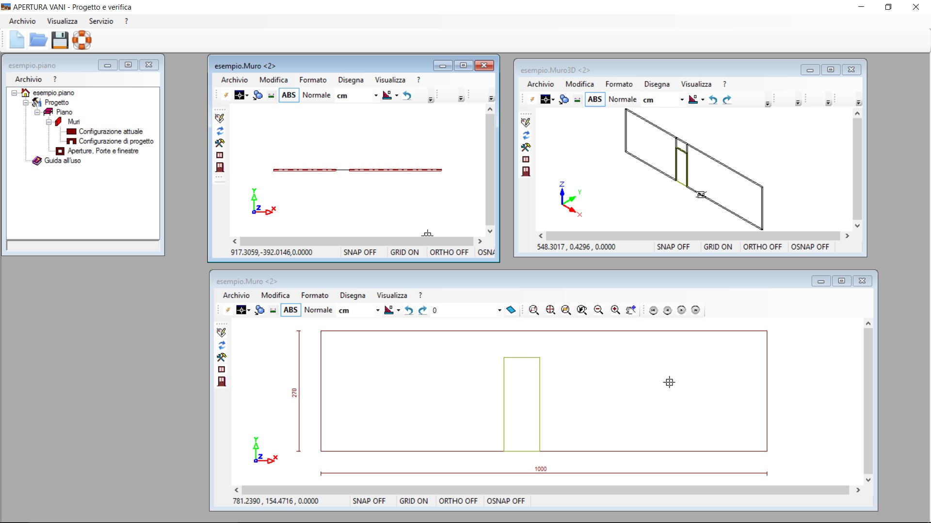Click zoom in magnifier in bottom window
Screen dimensions: 931x523
(615, 310)
